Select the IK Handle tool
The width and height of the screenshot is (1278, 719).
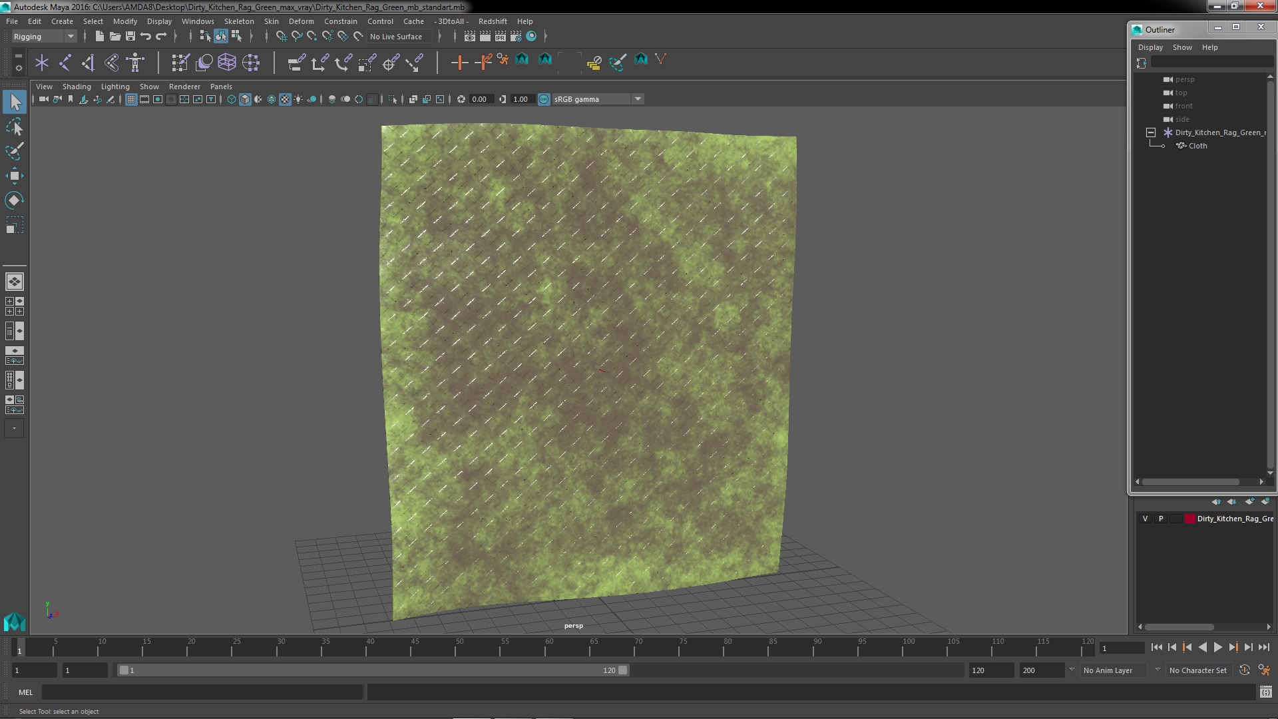pos(89,63)
